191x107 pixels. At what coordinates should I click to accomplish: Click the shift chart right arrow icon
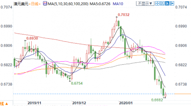(x=172, y=3)
